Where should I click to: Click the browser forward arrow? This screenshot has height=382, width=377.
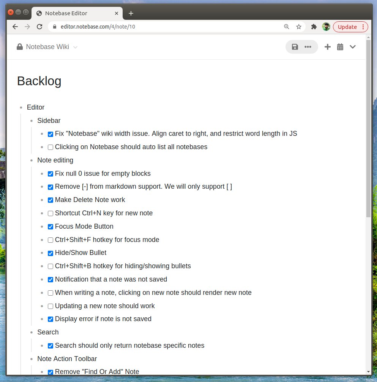[x=27, y=27]
